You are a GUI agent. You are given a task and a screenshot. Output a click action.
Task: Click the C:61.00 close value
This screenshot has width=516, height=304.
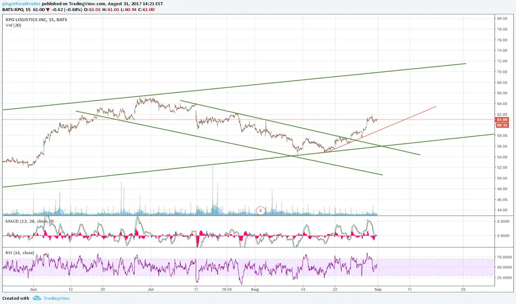pos(146,9)
